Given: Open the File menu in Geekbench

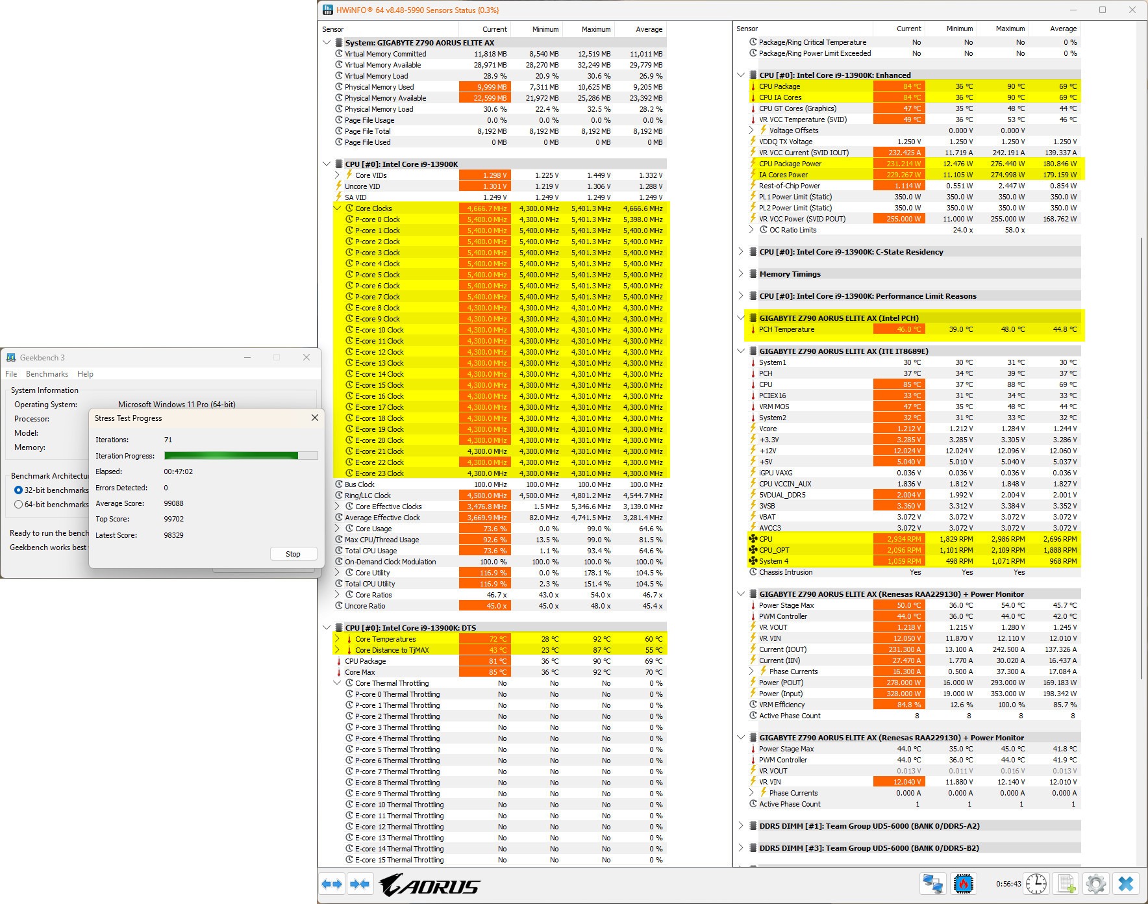Looking at the screenshot, I should 11,374.
